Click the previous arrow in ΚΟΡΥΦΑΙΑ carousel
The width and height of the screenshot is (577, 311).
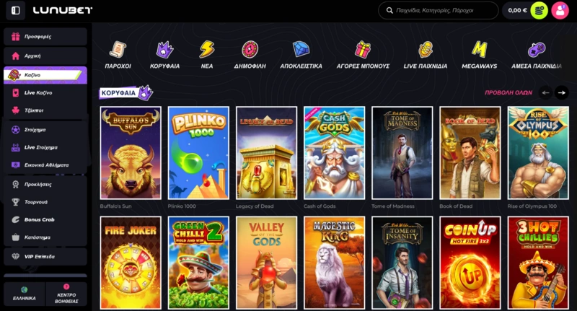click(546, 93)
